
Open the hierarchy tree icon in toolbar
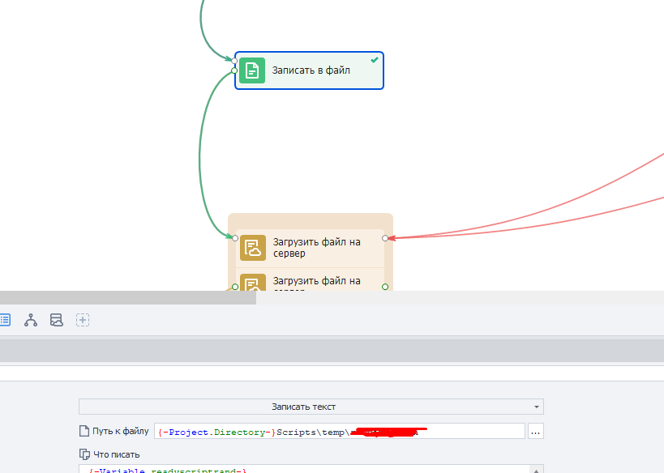pyautogui.click(x=31, y=320)
